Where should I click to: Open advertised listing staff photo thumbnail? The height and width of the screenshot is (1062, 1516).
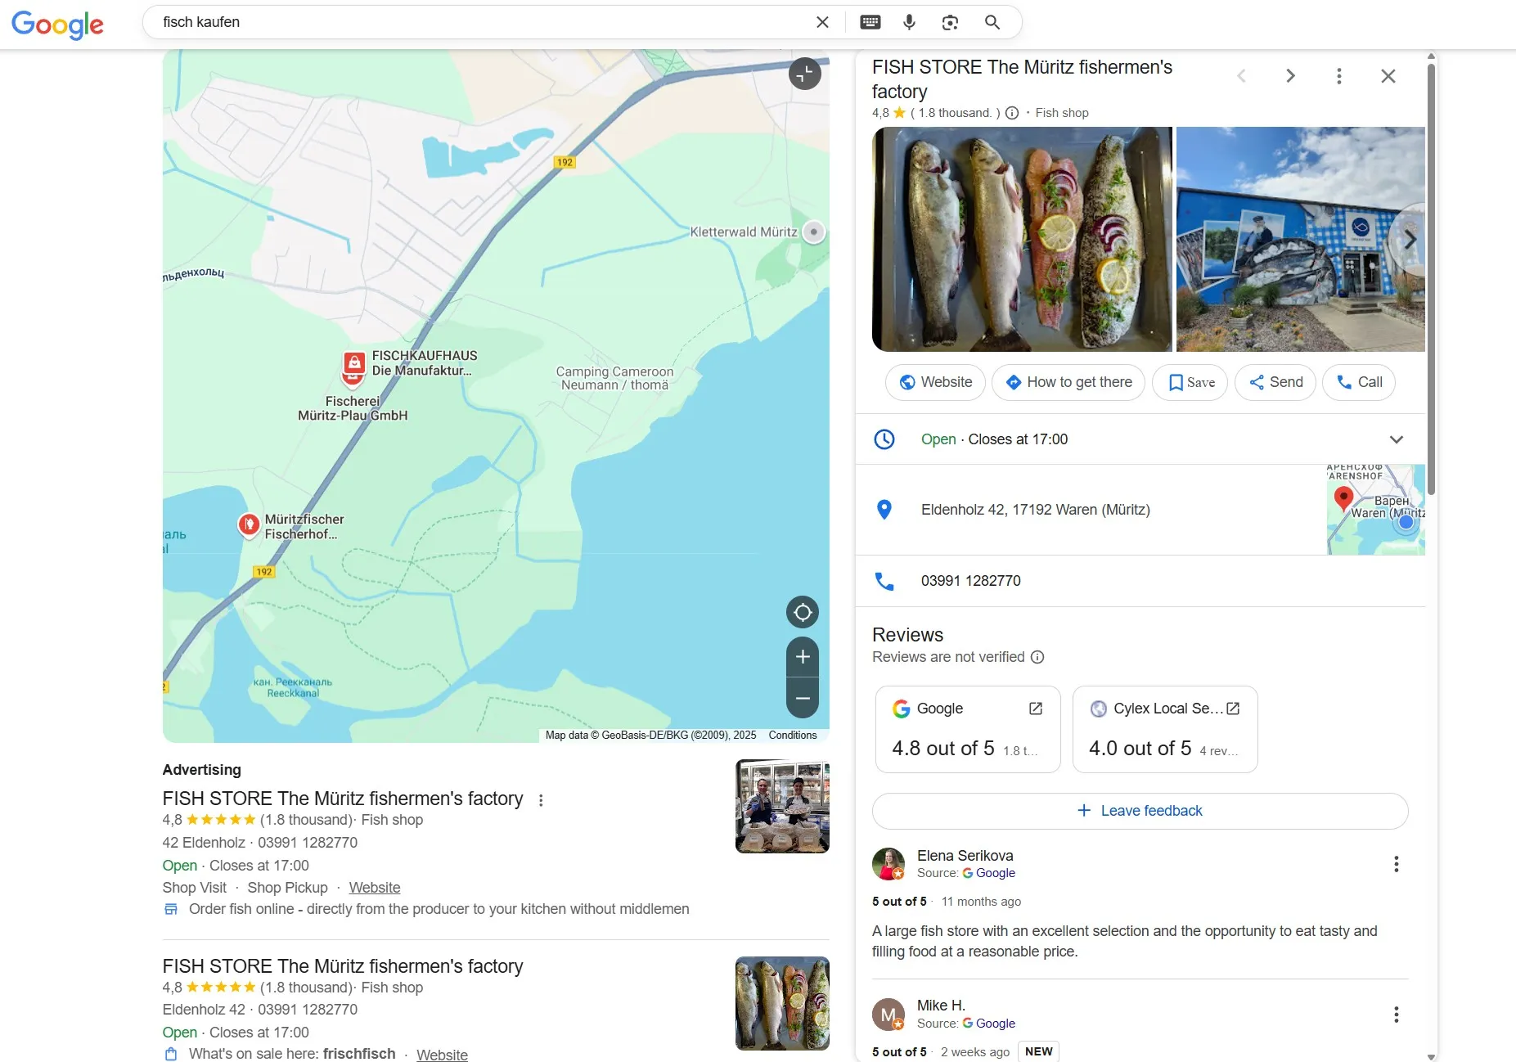[x=782, y=807]
